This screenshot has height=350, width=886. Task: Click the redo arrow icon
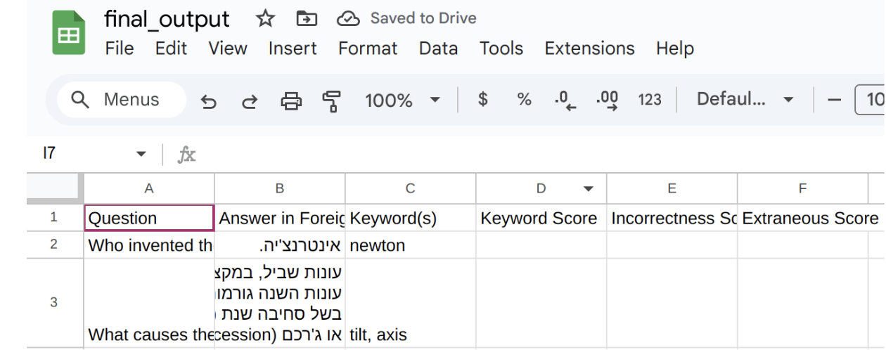click(x=250, y=101)
